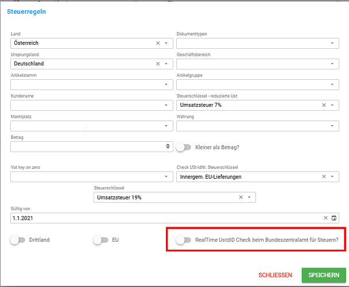Clear the Gültig von date
349x287 pixels.
(x=325, y=218)
